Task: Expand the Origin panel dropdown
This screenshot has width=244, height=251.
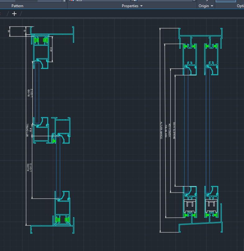Action: point(206,6)
